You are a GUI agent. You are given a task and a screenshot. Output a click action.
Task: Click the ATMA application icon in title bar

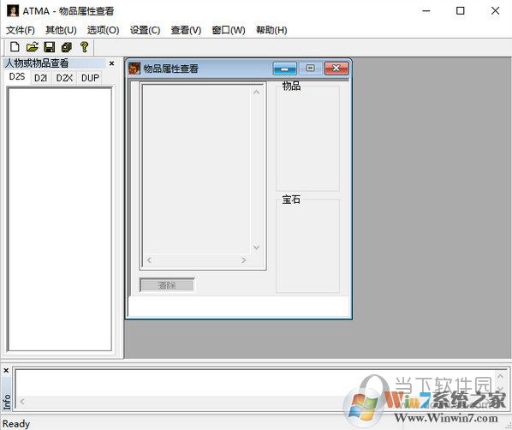pos(13,11)
